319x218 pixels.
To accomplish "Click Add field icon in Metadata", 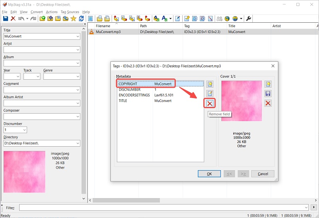I will tap(210, 84).
